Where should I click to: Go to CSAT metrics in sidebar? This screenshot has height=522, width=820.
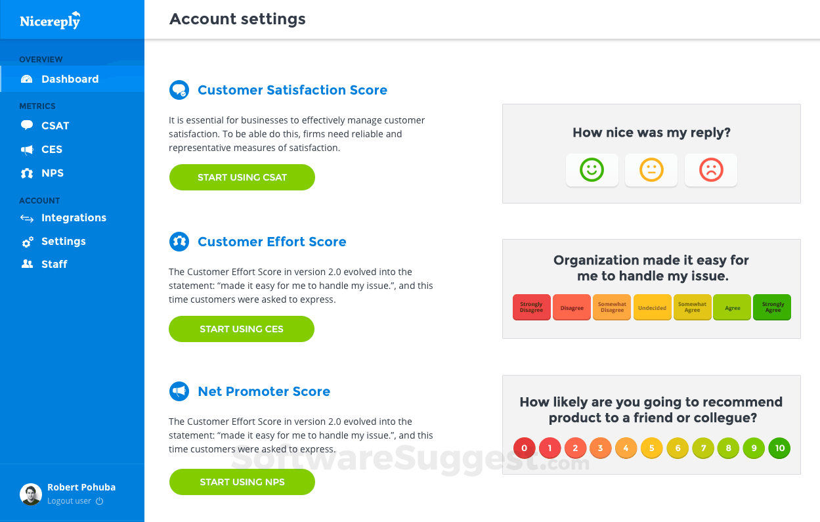[x=55, y=125]
